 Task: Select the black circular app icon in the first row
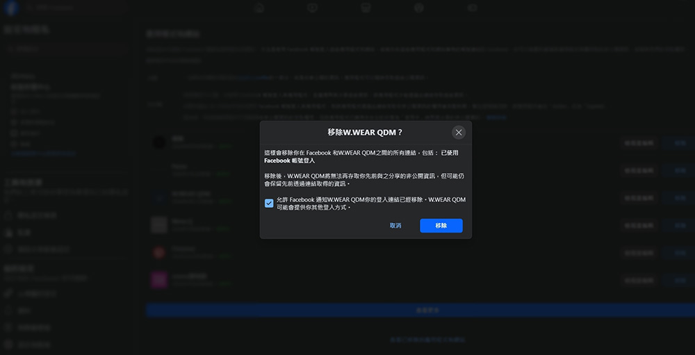click(x=159, y=142)
